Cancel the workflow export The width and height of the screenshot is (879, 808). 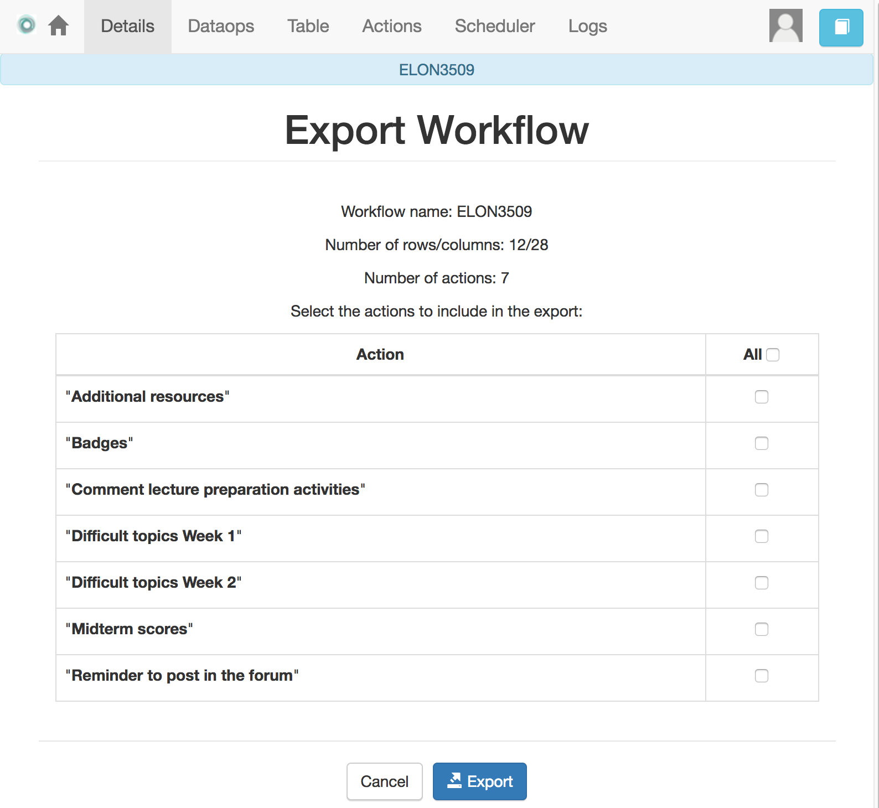click(x=385, y=781)
